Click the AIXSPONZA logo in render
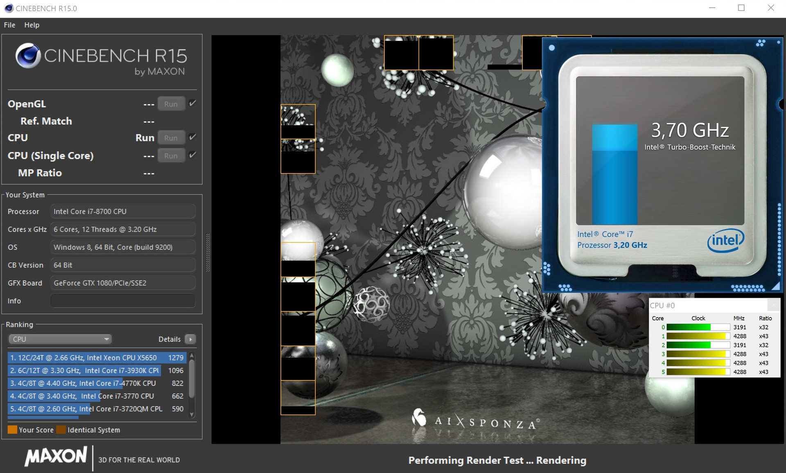This screenshot has height=473, width=786. (475, 421)
